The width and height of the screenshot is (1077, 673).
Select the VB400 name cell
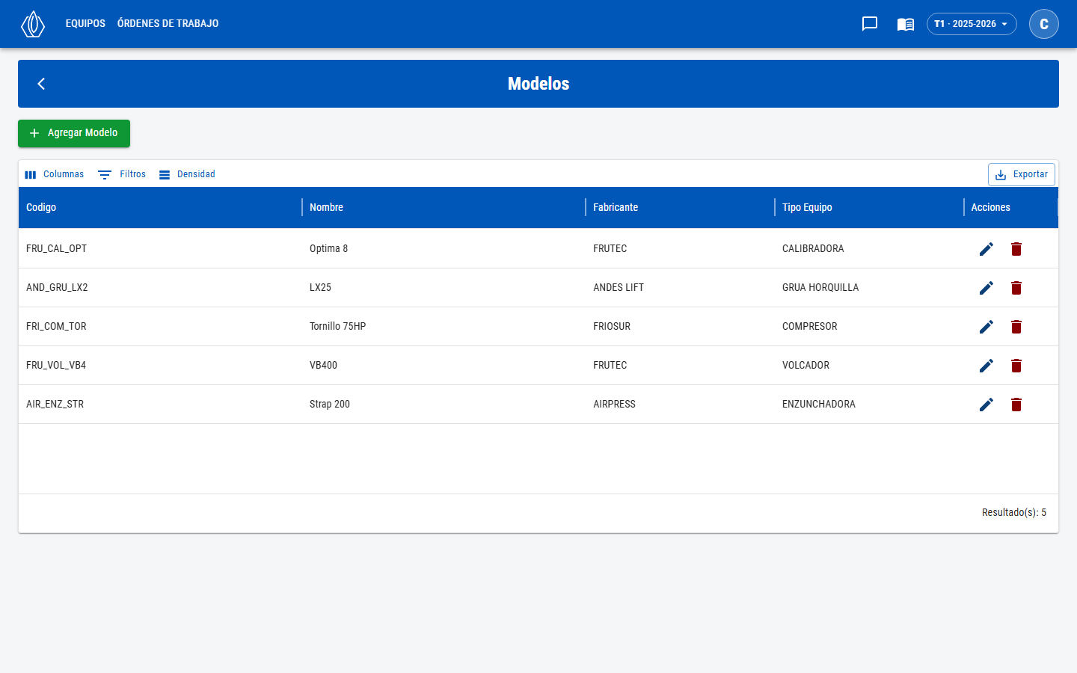(x=444, y=366)
